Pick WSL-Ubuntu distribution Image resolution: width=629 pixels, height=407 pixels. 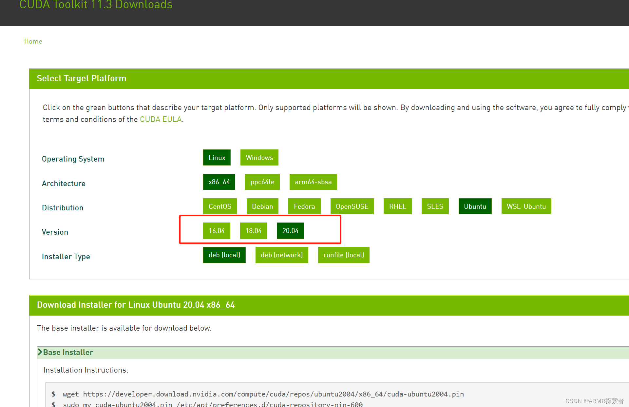point(526,206)
